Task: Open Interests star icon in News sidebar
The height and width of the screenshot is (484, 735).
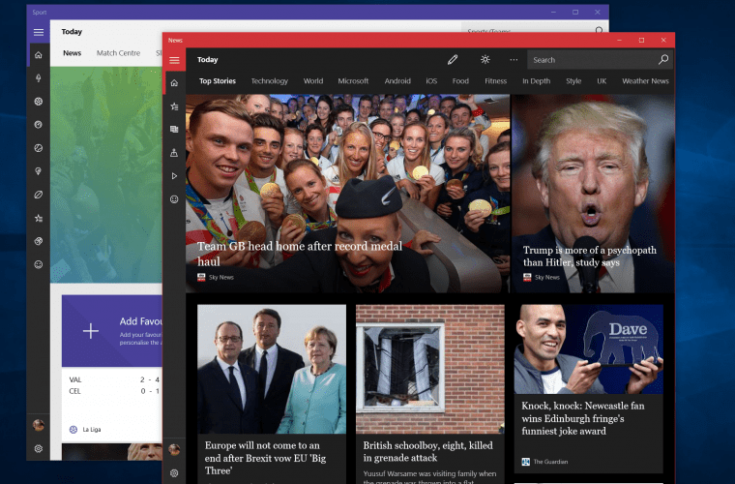Action: point(174,106)
